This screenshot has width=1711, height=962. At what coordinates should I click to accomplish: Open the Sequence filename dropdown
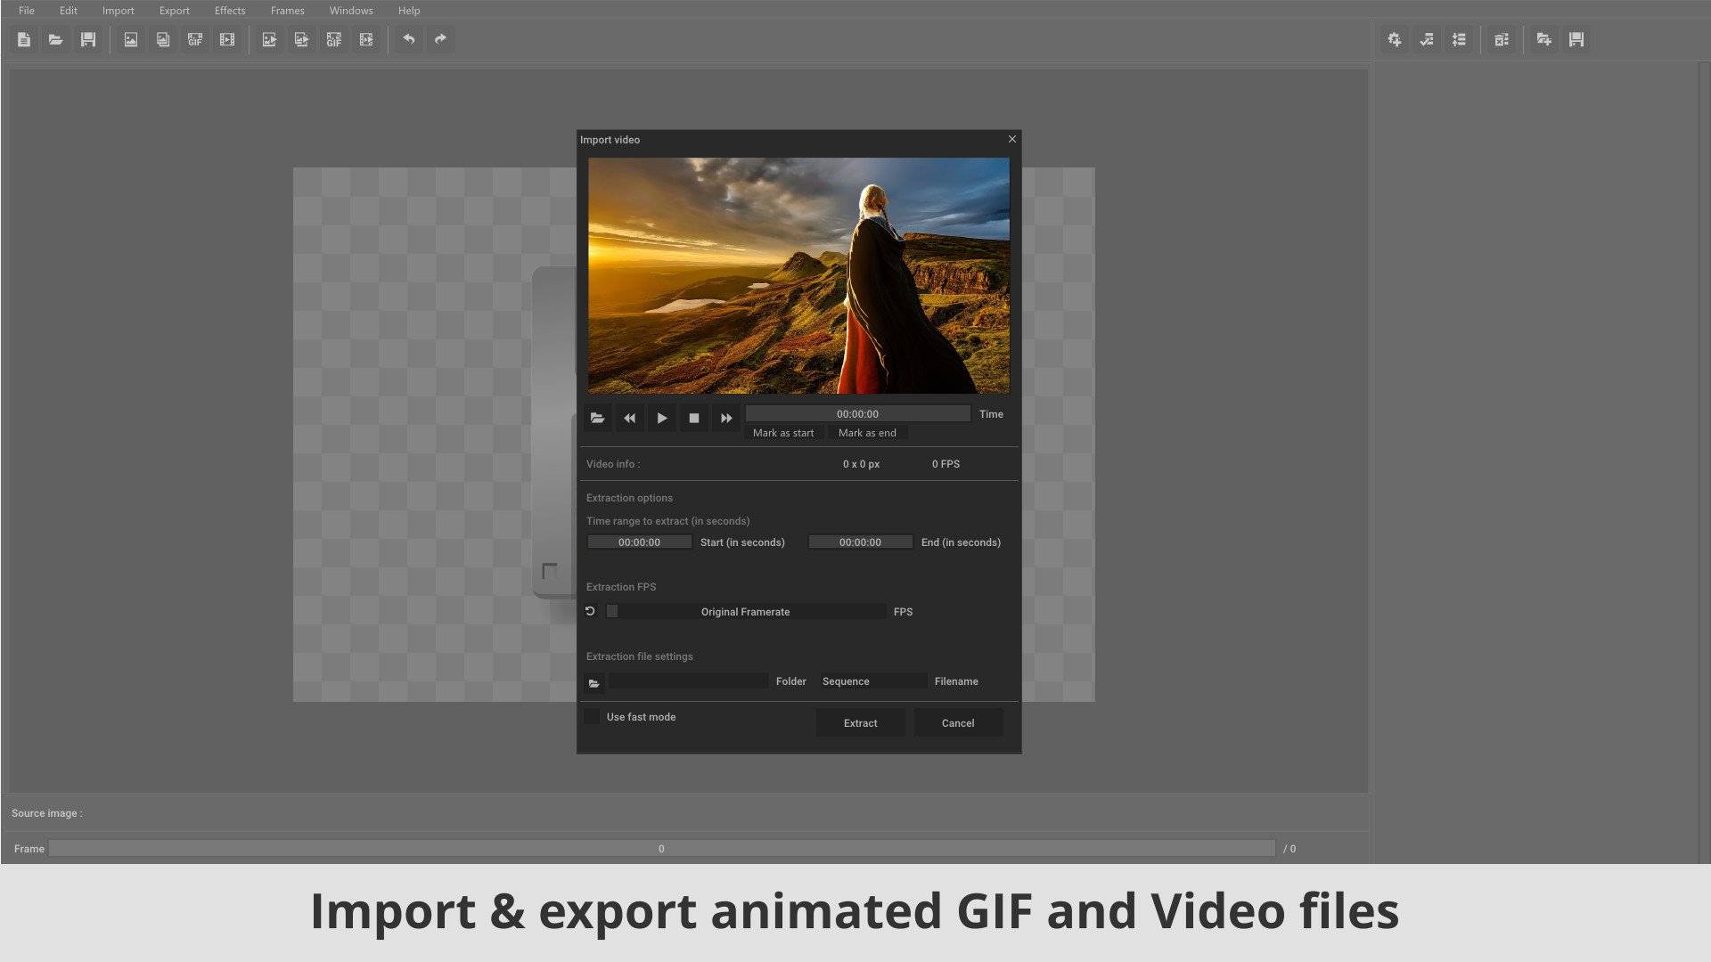(x=872, y=681)
